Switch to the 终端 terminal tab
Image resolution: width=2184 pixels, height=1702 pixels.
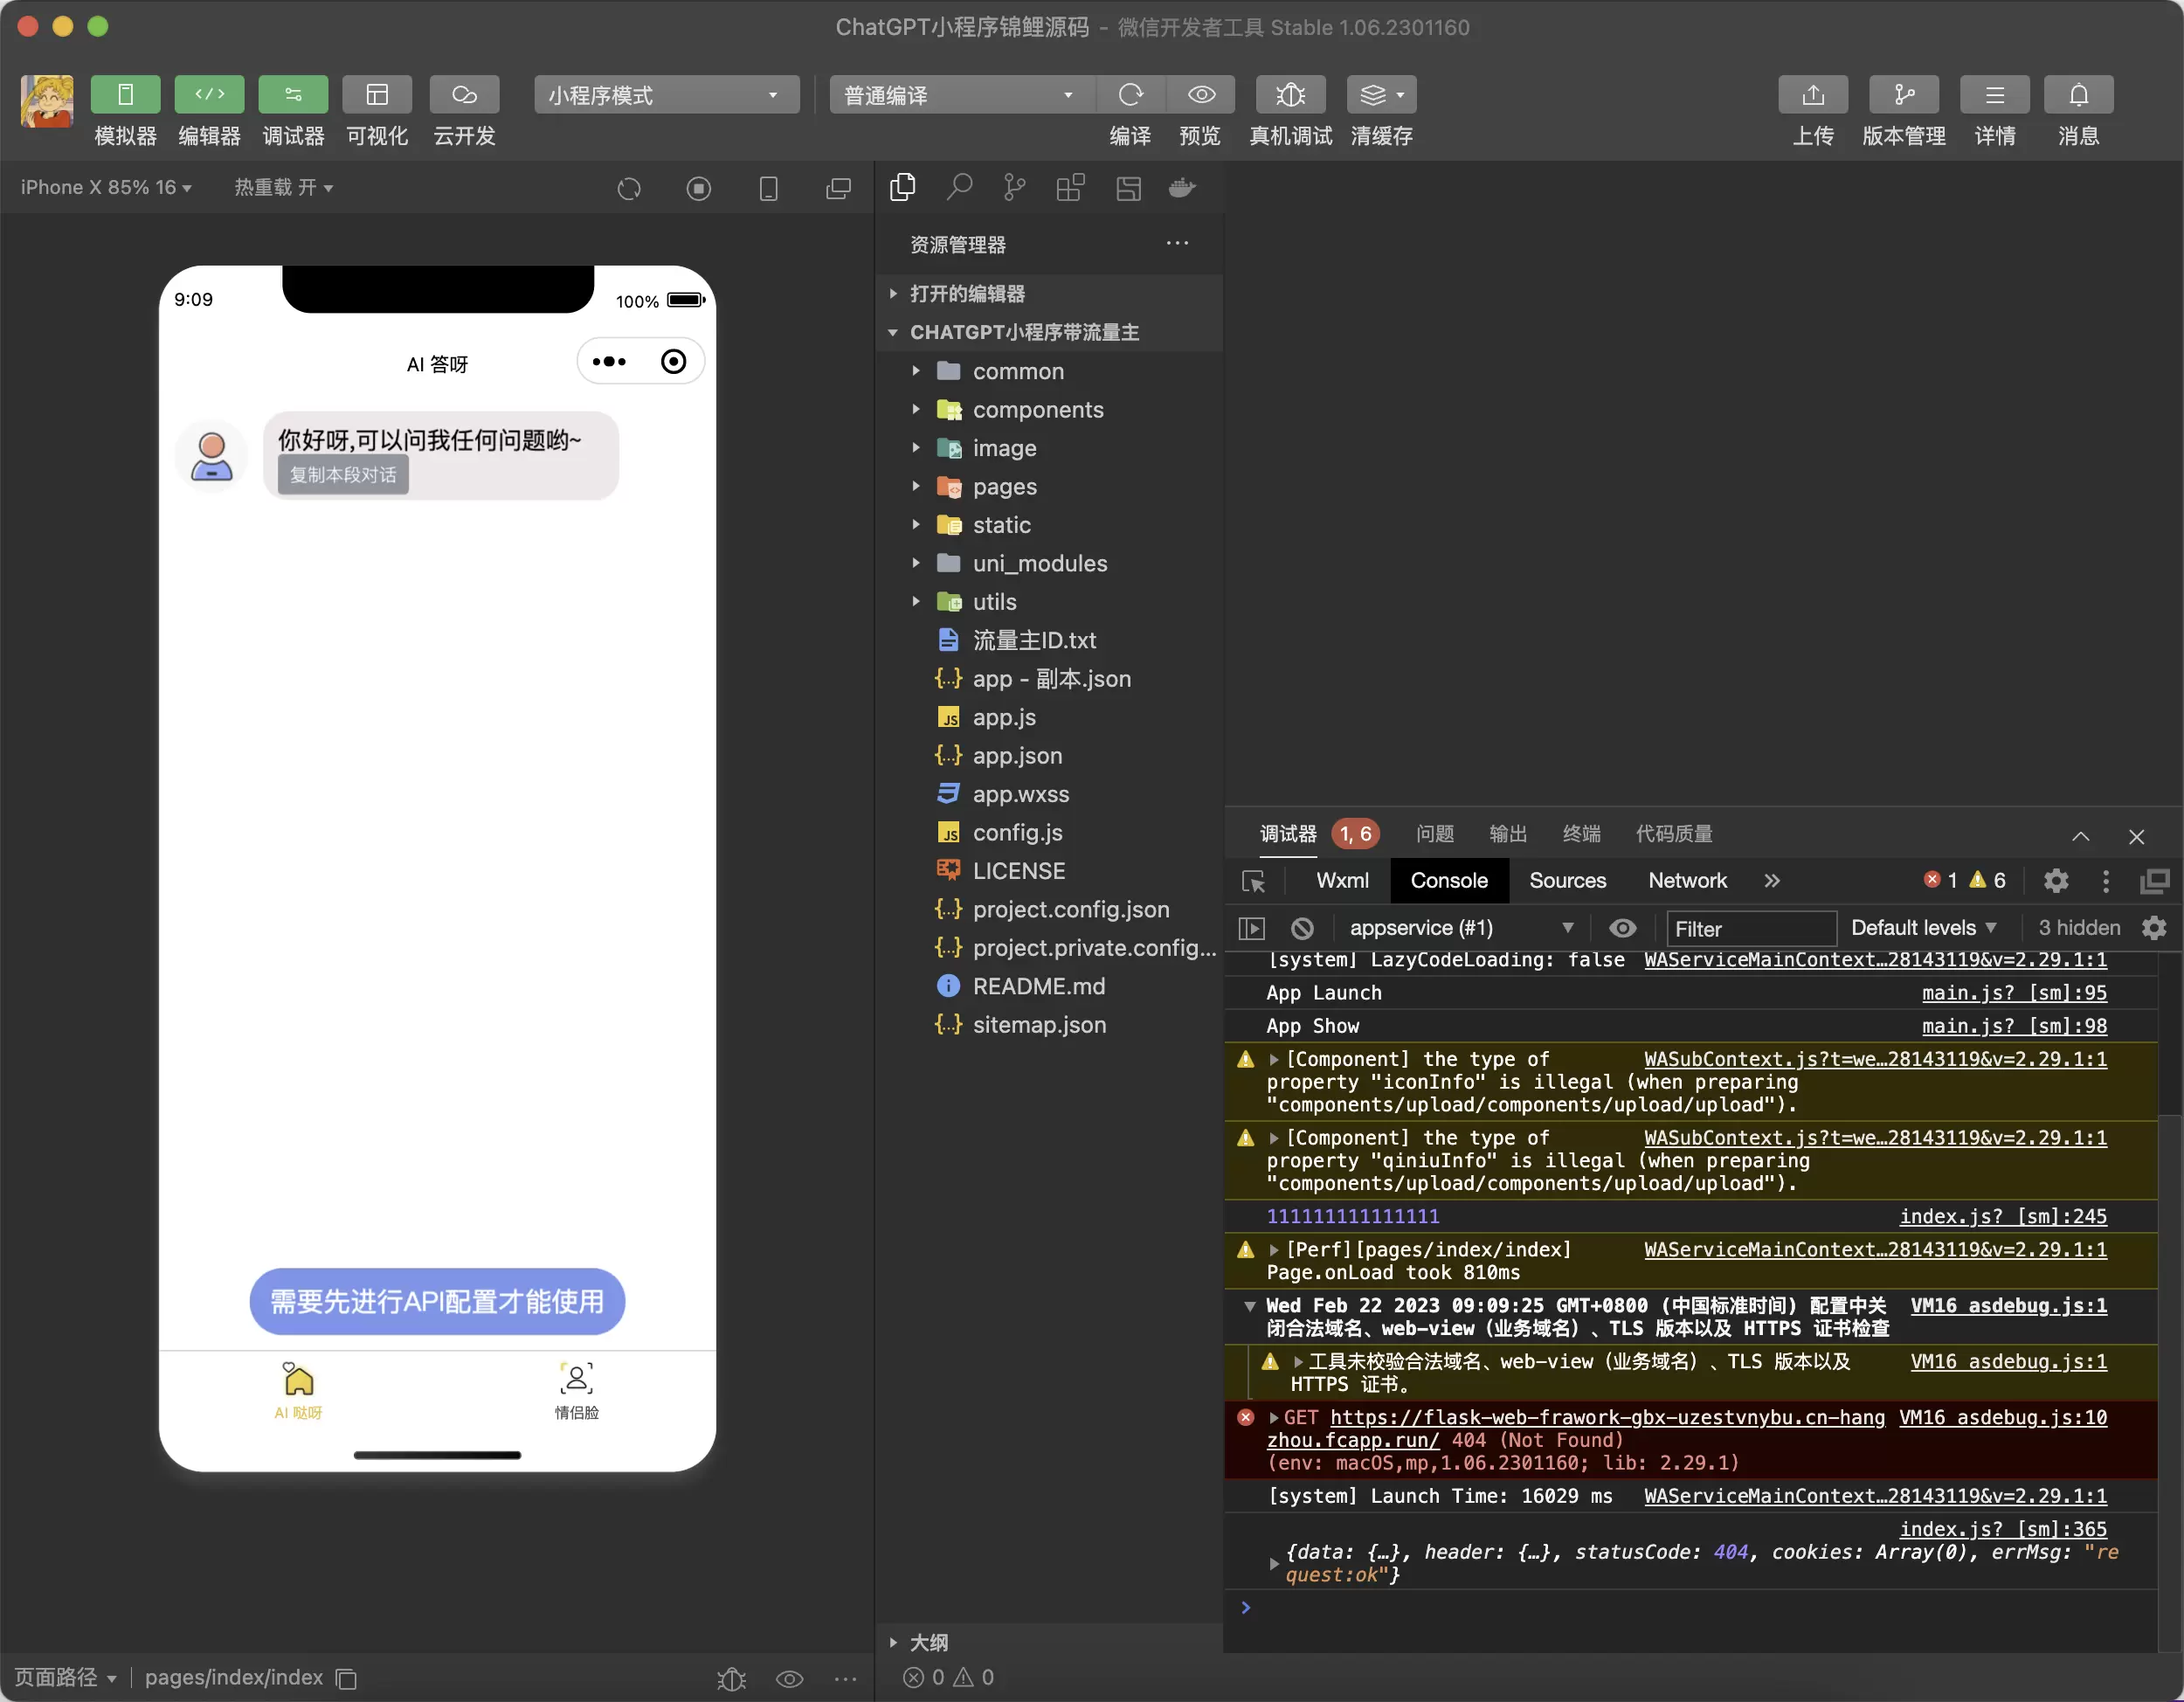coord(1581,833)
